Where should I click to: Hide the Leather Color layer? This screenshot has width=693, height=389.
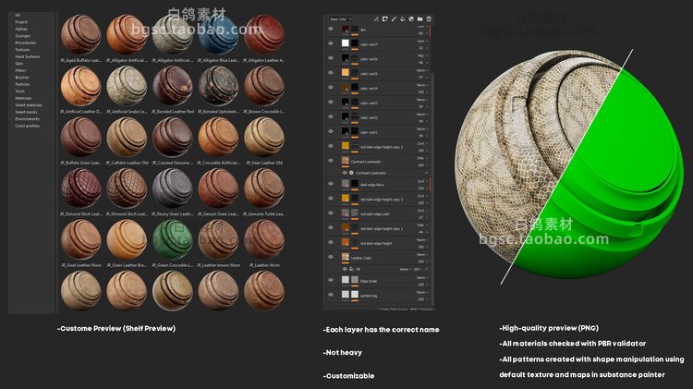tap(331, 257)
